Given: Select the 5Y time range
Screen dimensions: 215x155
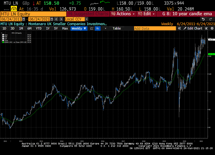Looking at the screenshot, I should click(x=56, y=28).
